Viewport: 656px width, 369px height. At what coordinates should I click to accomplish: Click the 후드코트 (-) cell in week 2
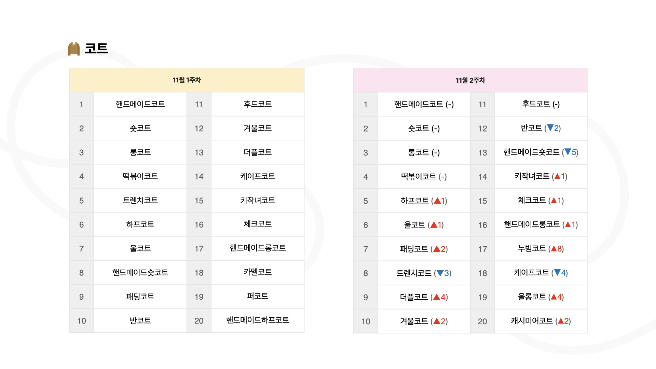tap(541, 104)
